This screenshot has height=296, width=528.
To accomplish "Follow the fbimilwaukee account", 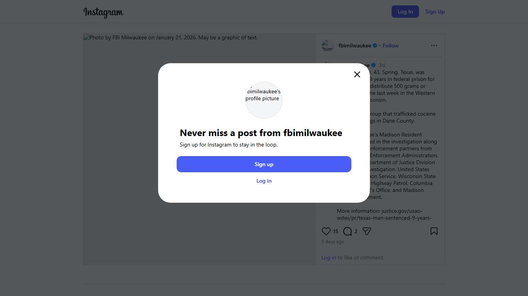I will tap(391, 45).
